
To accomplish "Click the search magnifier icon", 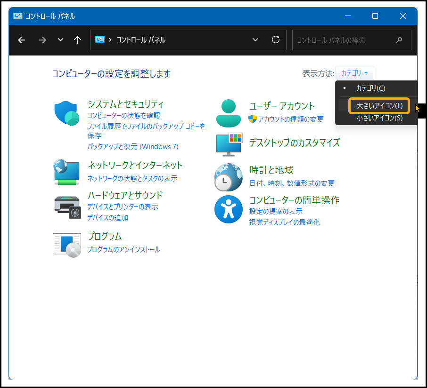I will click(399, 40).
